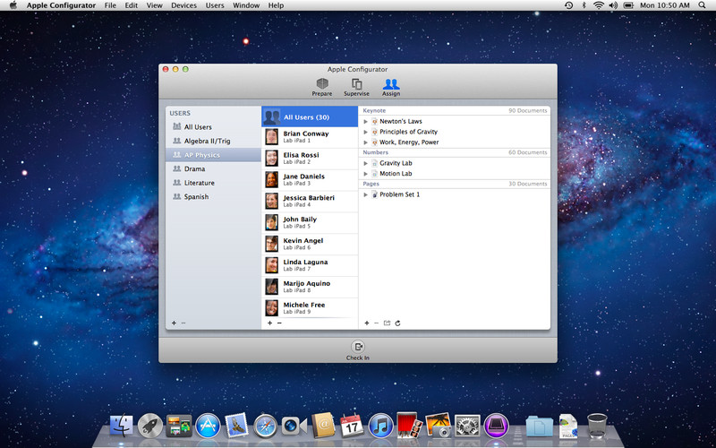Expand the Gravity Lab disclosure triangle
The height and width of the screenshot is (448, 716).
(365, 163)
